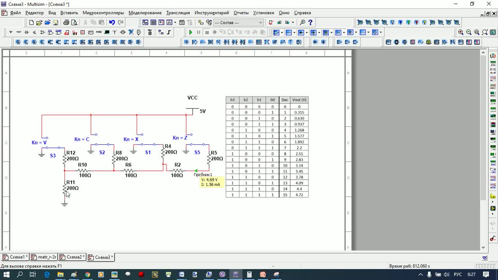Click the vertical scrollbar down arrow
Viewport: 498px width, 280px height.
click(x=483, y=247)
